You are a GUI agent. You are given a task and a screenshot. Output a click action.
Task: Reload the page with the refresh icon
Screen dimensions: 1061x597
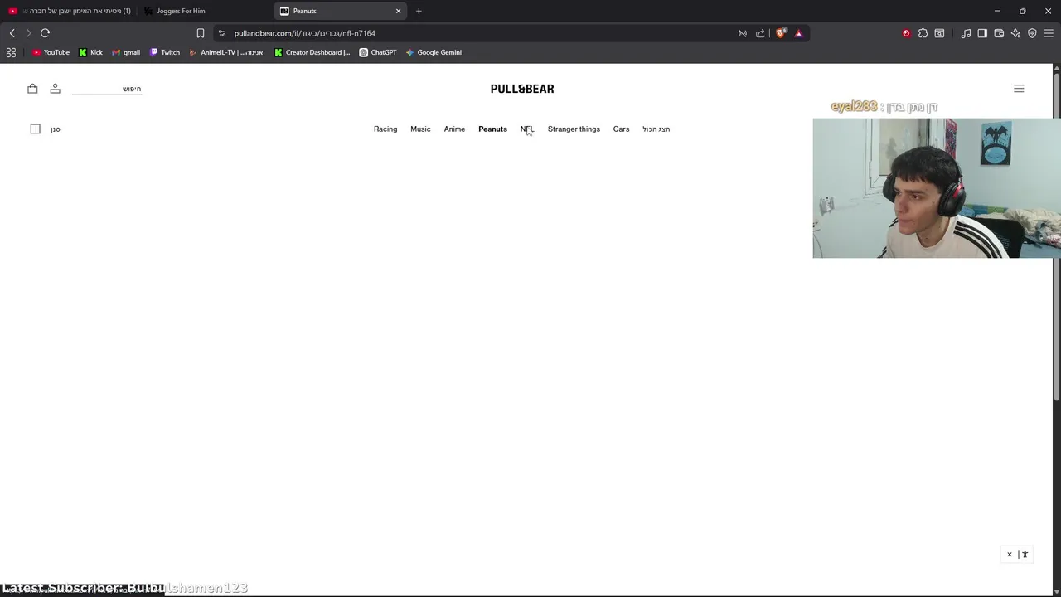tap(45, 33)
